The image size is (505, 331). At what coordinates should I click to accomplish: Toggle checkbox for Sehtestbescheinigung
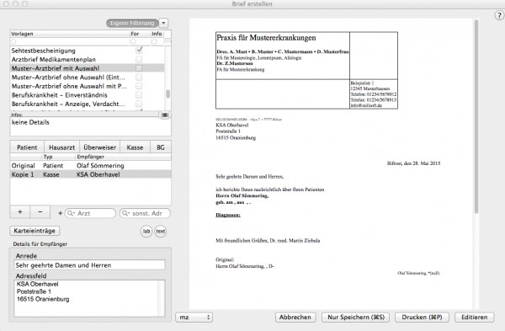click(x=139, y=51)
